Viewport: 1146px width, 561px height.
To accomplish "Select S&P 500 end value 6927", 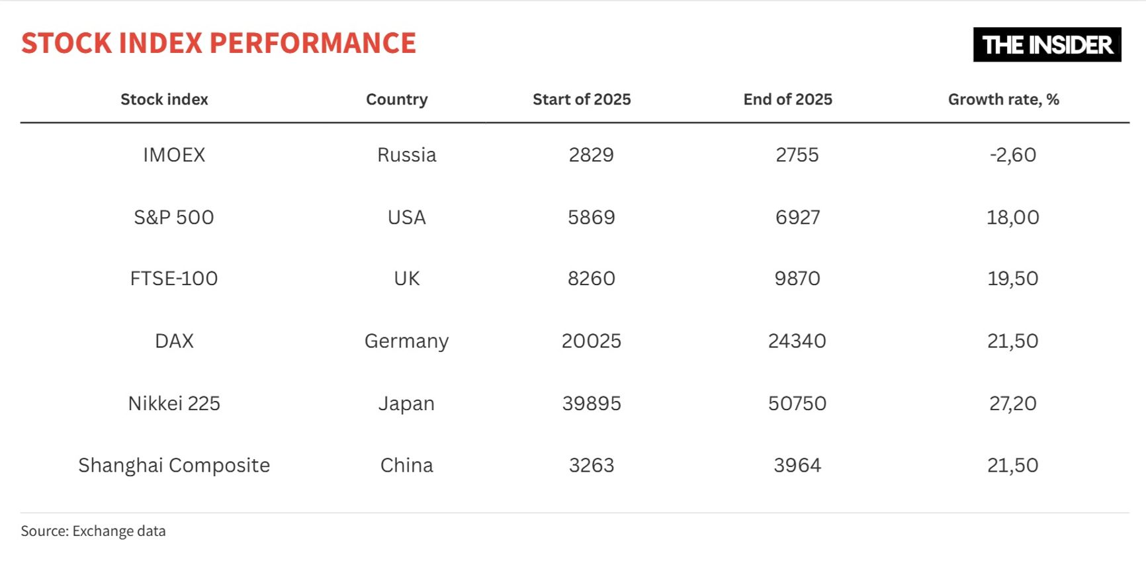I will (797, 218).
